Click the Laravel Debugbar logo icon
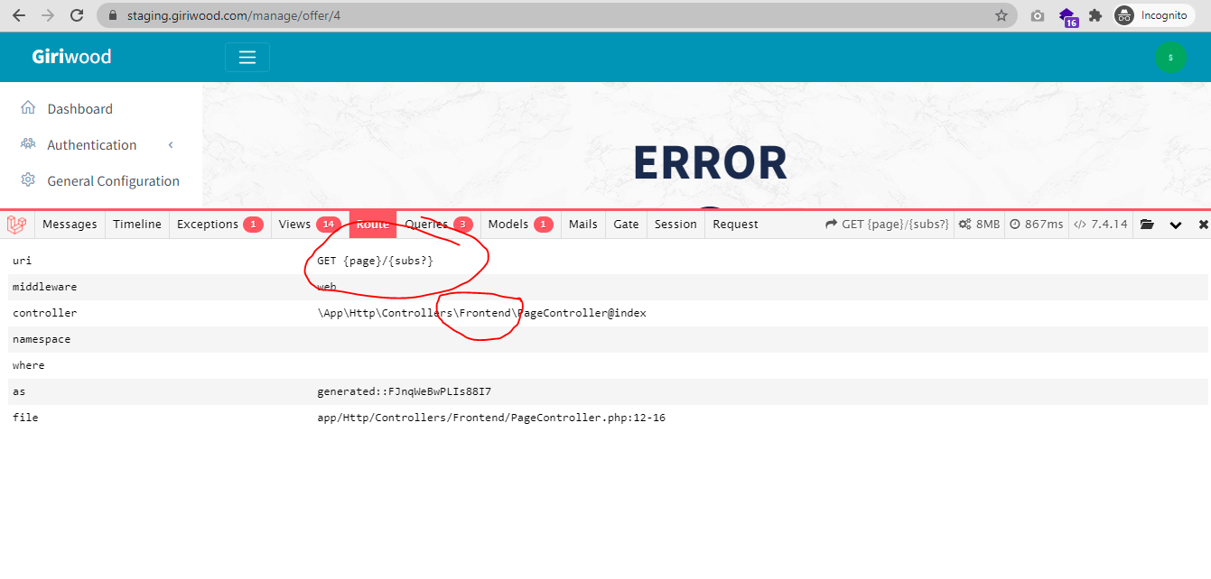 [16, 224]
